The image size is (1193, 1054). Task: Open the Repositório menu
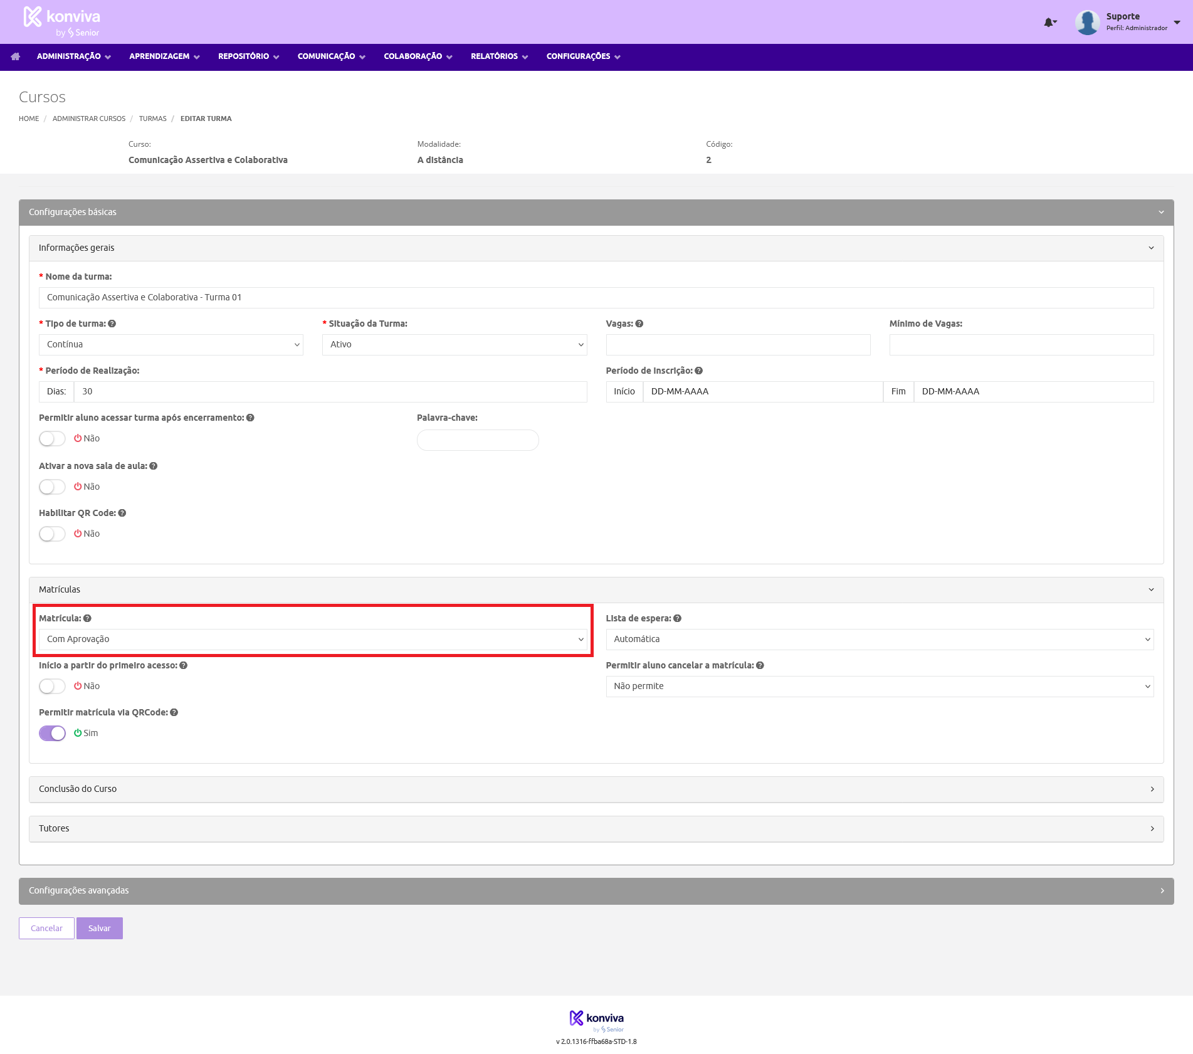[248, 56]
